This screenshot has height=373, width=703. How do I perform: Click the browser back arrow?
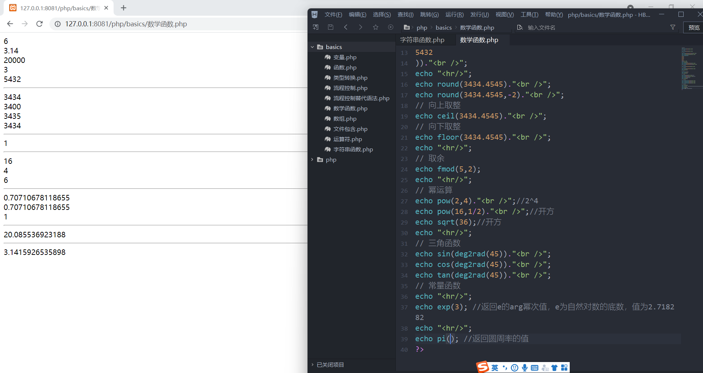[10, 24]
